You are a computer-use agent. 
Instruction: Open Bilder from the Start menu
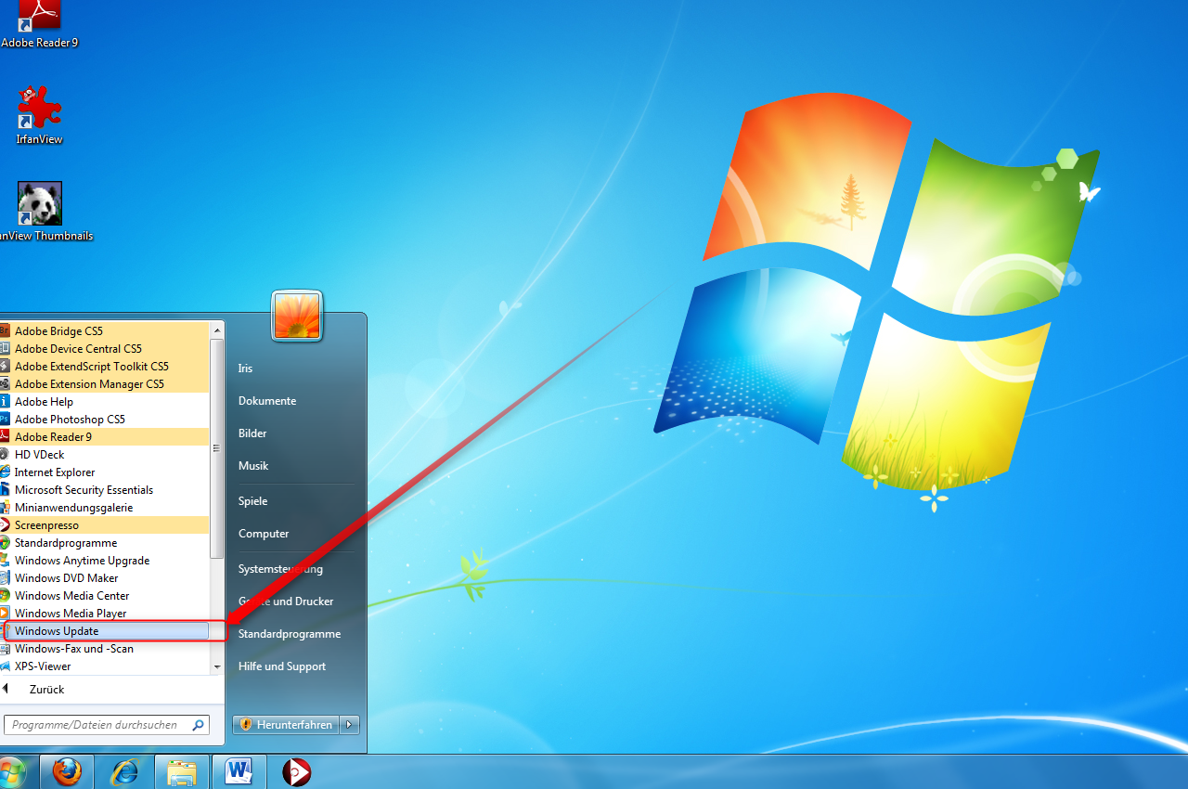coord(252,433)
